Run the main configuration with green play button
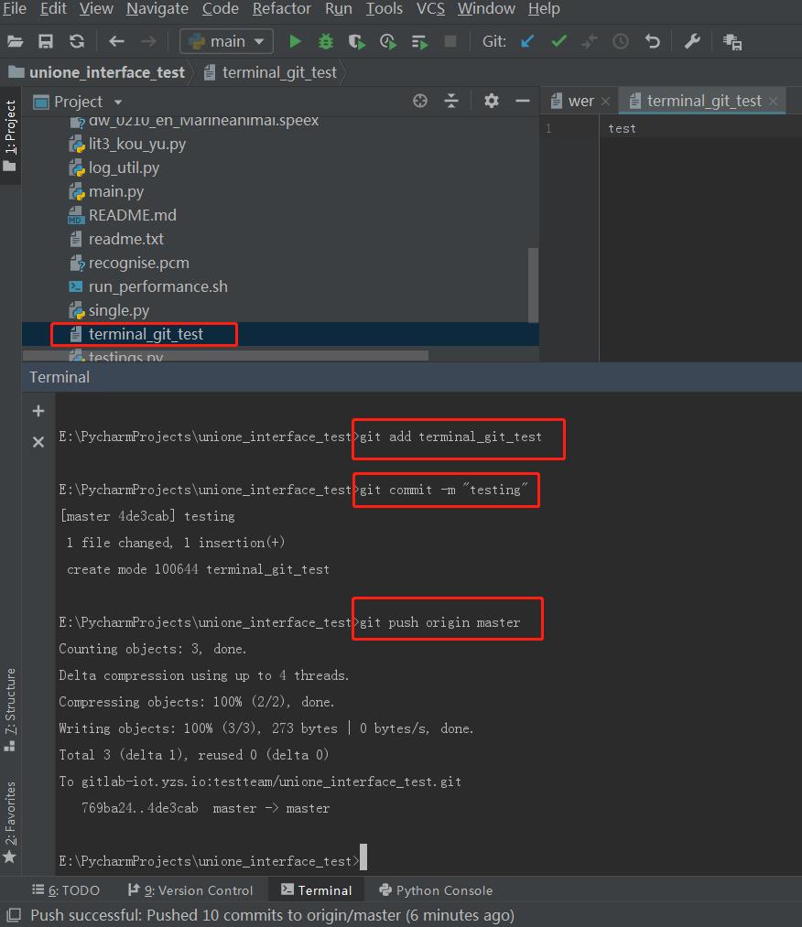The image size is (802, 927). [295, 41]
